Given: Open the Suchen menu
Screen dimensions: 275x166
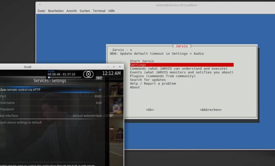Looking at the screenshot, I should coord(85,11).
